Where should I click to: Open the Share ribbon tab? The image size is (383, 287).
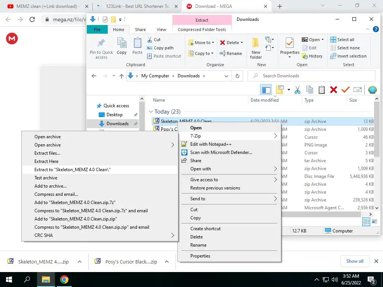tap(140, 30)
